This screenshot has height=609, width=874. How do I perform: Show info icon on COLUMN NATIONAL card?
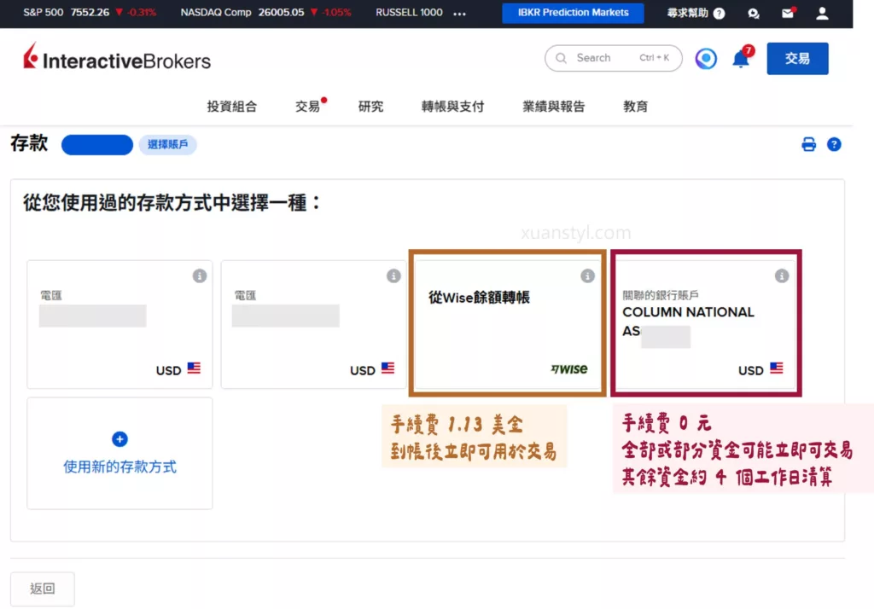click(782, 275)
